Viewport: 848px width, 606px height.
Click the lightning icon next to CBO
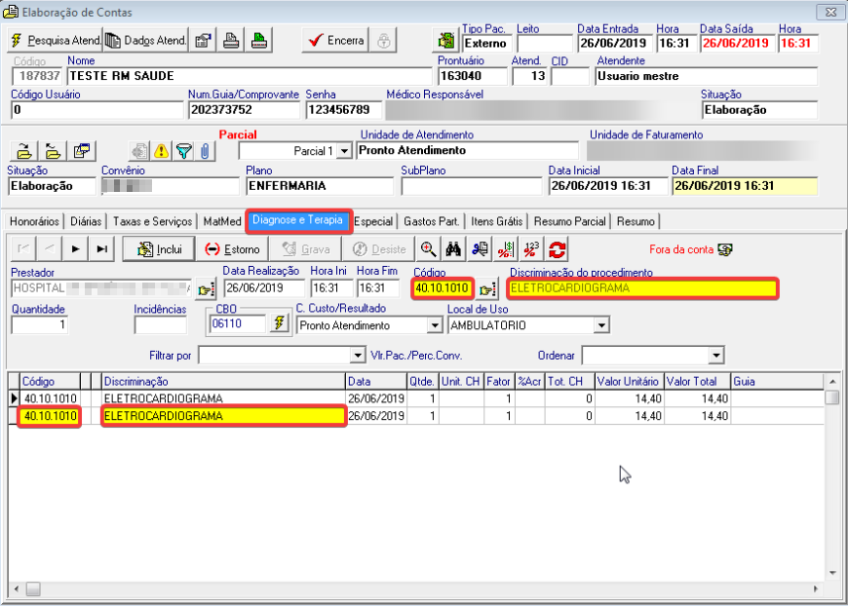pos(279,323)
